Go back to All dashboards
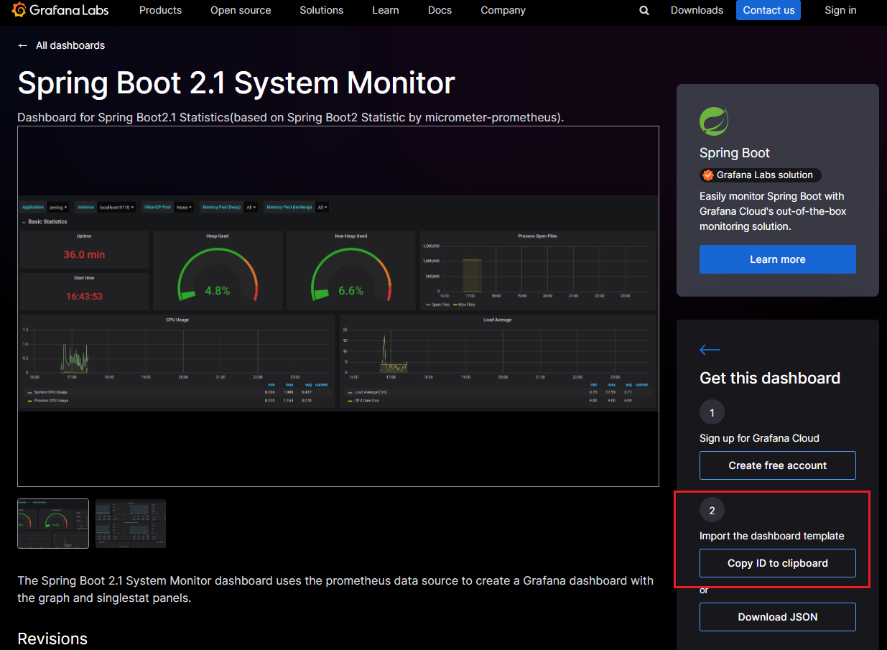The width and height of the screenshot is (887, 650). pos(62,45)
